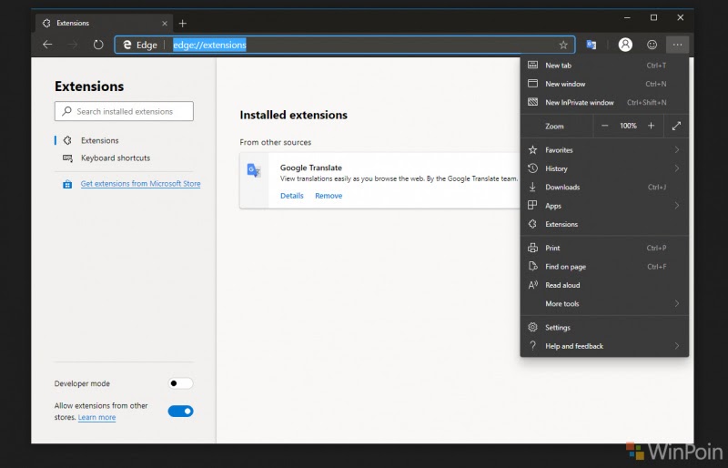
Task: Click the New InPrivate window icon
Action: tap(532, 102)
